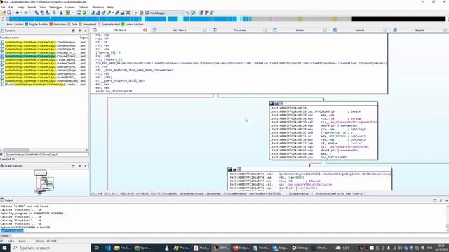Close the Hex View-1 tab
Viewport: 449px width, 252px height.
tap(205, 30)
